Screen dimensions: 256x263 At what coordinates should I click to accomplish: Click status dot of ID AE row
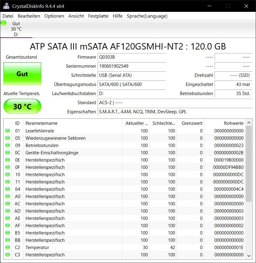click(8, 218)
